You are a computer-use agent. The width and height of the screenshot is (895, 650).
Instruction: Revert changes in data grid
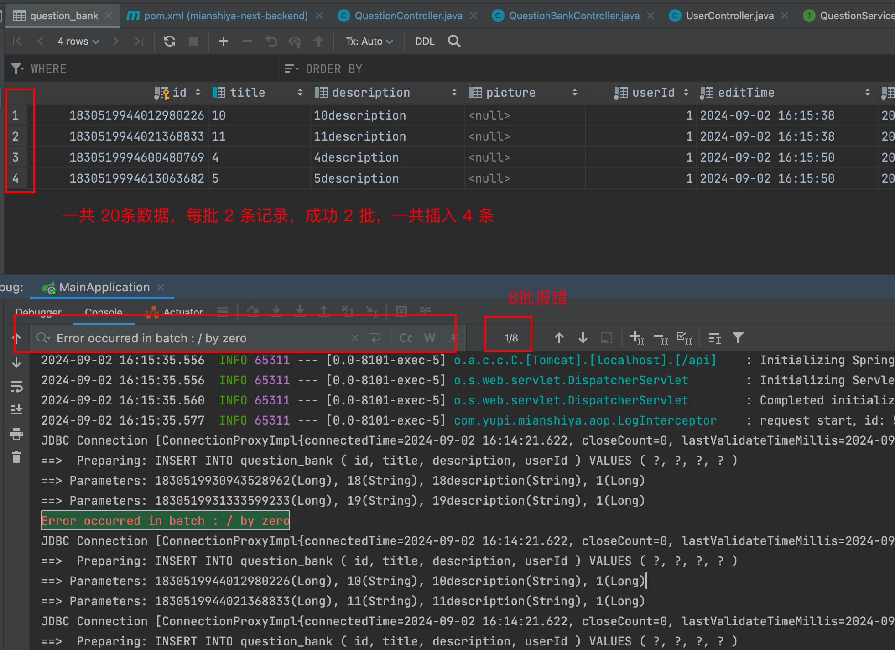271,42
